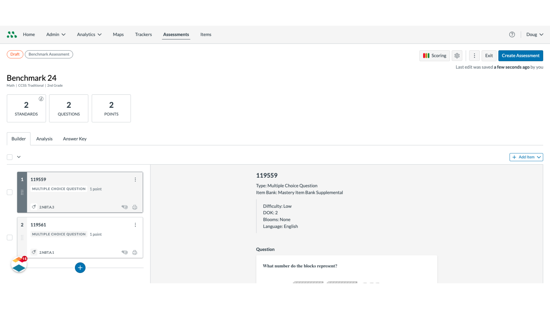Viewport: 550px width, 309px height.
Task: Switch to the Answer Key tab
Action: (74, 138)
